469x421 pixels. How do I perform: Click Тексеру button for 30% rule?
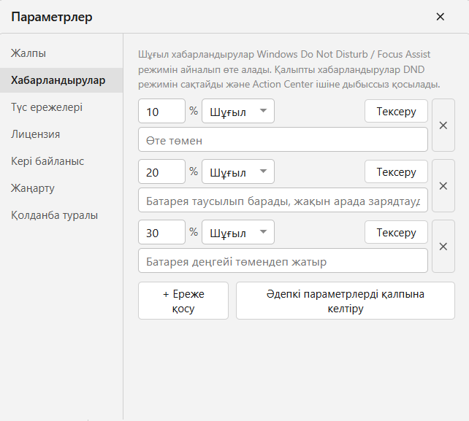point(396,232)
